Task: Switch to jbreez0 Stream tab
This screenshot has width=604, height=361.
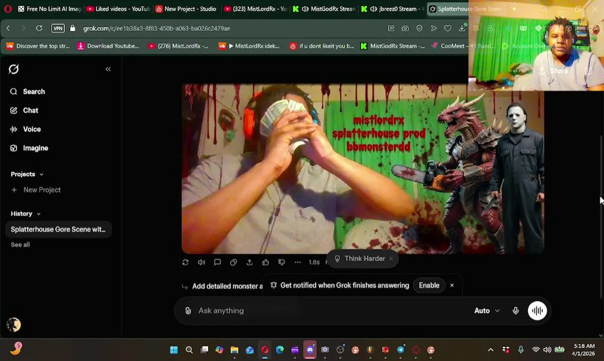Action: click(x=392, y=9)
